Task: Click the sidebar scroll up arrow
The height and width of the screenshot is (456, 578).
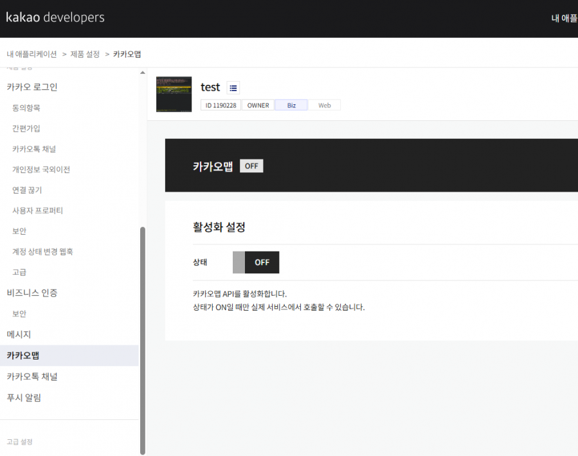Action: click(143, 72)
